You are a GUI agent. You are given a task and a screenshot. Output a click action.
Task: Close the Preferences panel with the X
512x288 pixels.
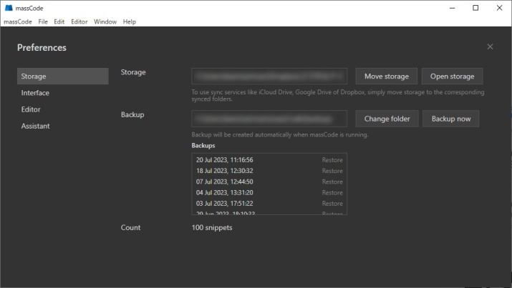pos(490,47)
